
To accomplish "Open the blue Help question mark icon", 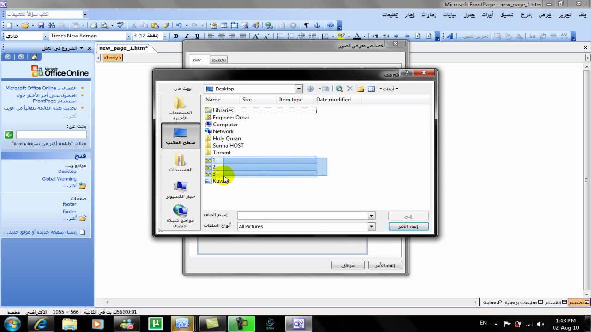I will [331, 25].
